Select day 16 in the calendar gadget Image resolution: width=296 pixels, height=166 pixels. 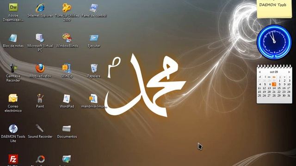point(284,88)
